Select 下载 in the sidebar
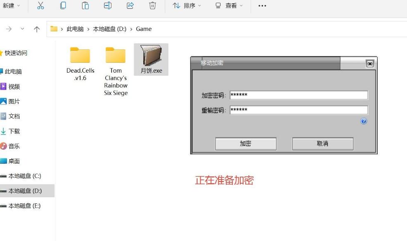The image size is (407, 241). pyautogui.click(x=14, y=131)
